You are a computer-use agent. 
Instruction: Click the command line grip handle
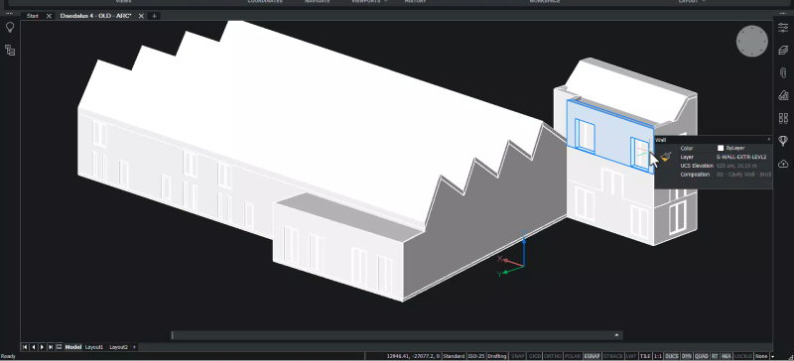coord(173,335)
